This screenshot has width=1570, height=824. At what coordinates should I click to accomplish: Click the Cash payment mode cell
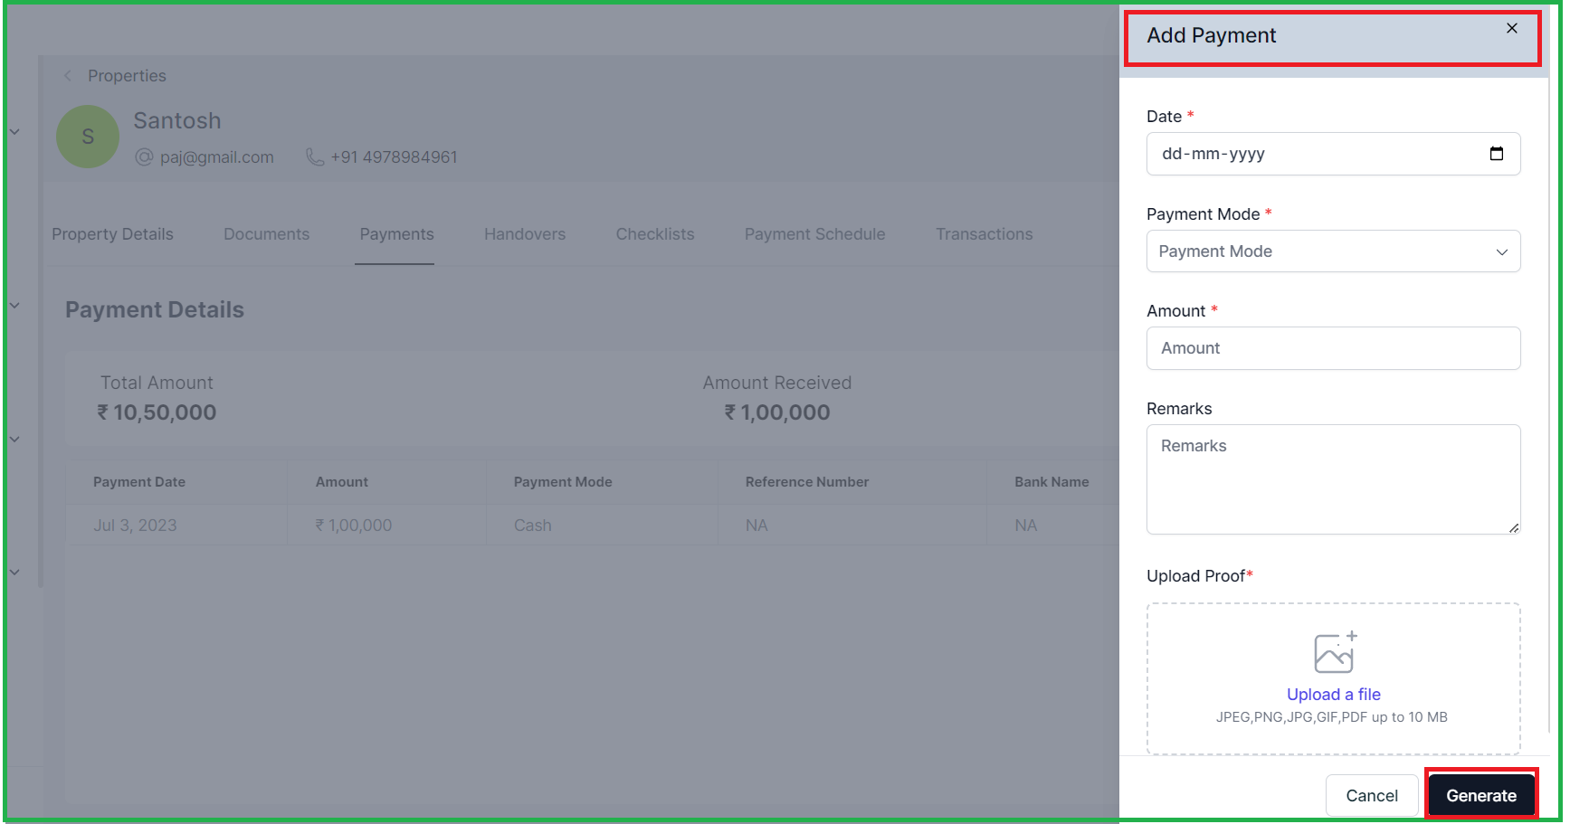[x=532, y=526]
